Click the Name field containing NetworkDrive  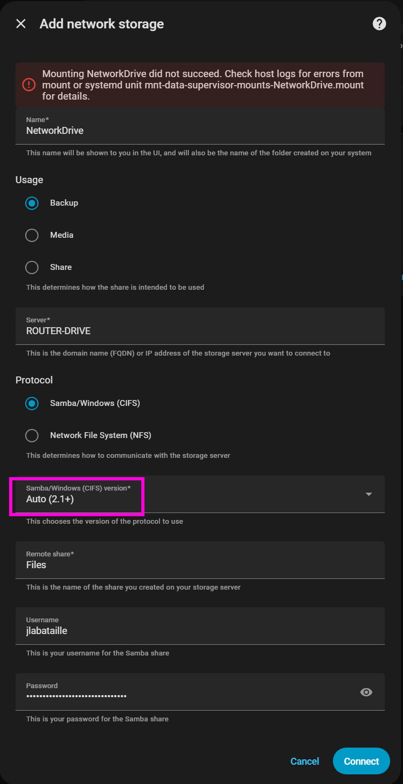[x=200, y=130]
